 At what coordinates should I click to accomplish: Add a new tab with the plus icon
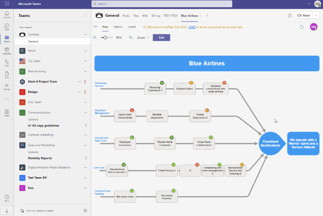tap(207, 15)
